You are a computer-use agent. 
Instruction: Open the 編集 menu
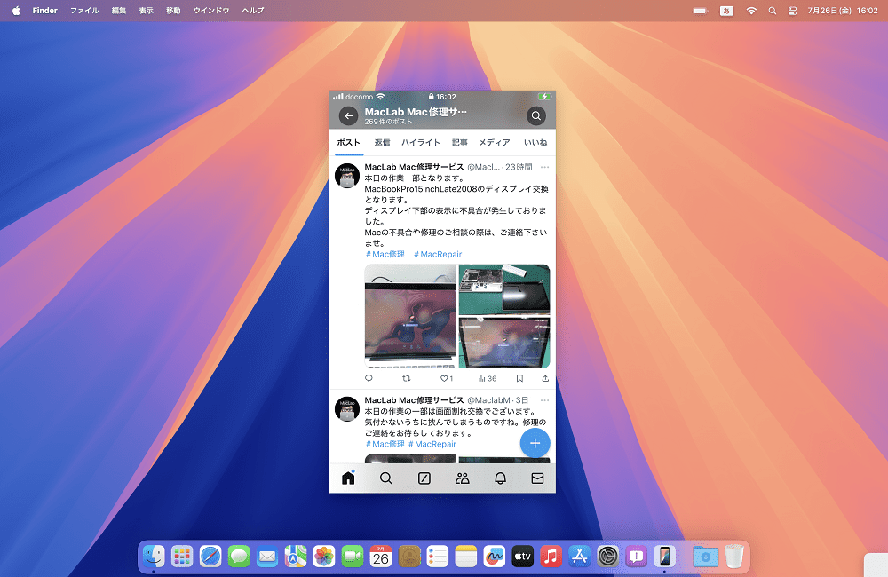tap(119, 10)
